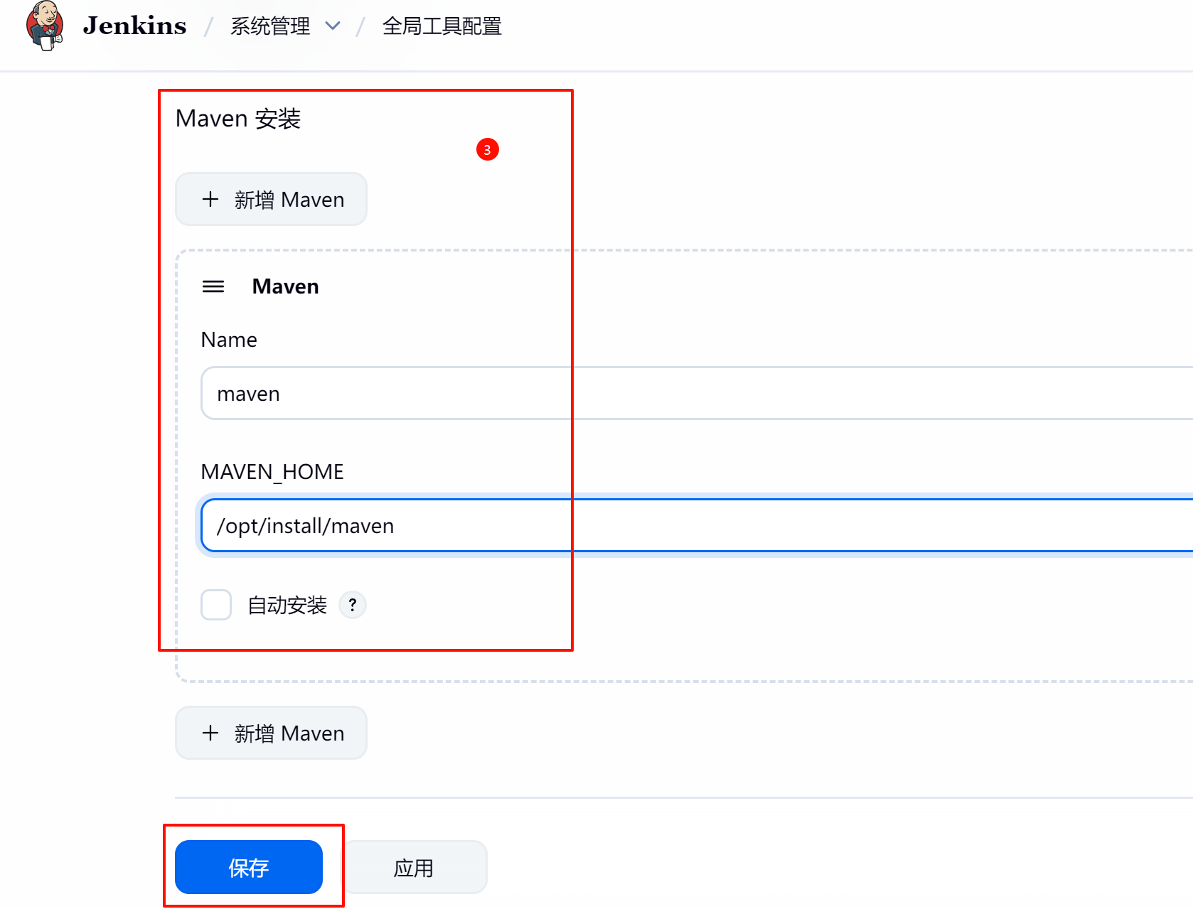
Task: Click the Maven 安装 section heading
Action: [238, 119]
